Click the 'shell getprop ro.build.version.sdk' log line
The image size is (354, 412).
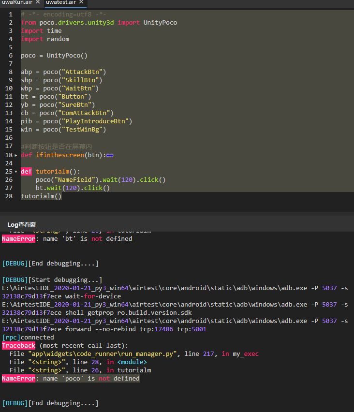tap(97, 313)
